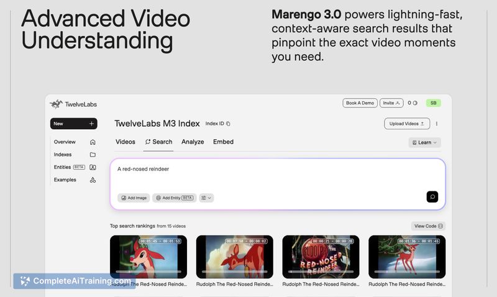Open search filter options dropdown
Screen dimensions: 497x297
(206, 198)
